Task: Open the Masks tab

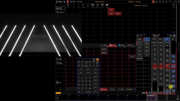Action: [x=121, y=45]
